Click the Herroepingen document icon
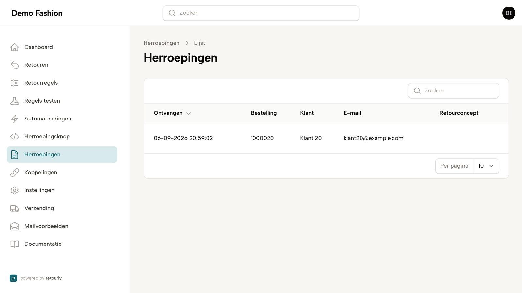The image size is (522, 293). pyautogui.click(x=15, y=155)
